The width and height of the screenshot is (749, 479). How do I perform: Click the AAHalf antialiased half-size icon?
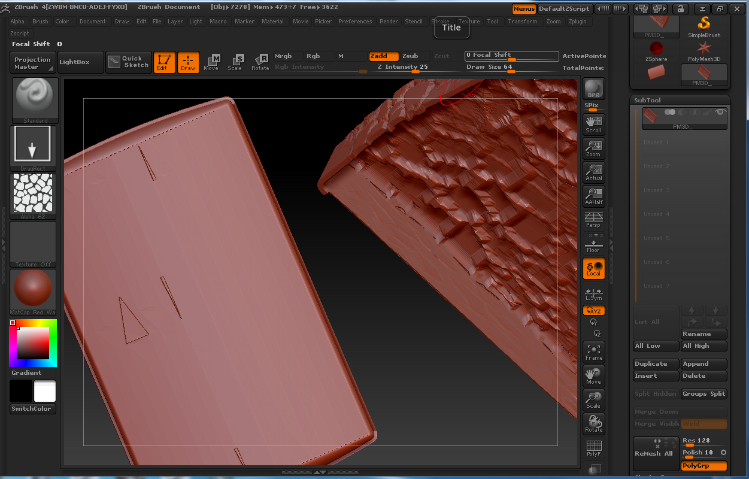coord(593,196)
